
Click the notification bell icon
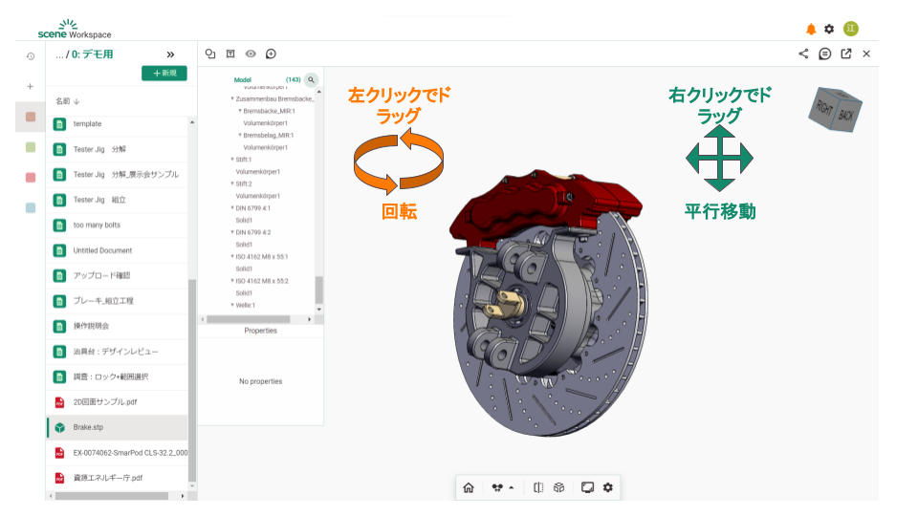pyautogui.click(x=811, y=30)
